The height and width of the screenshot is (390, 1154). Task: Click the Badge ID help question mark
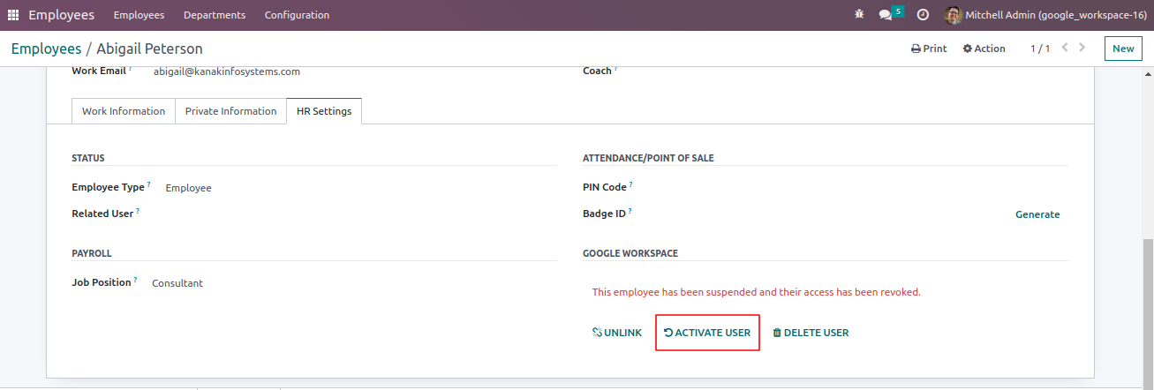pyautogui.click(x=630, y=211)
